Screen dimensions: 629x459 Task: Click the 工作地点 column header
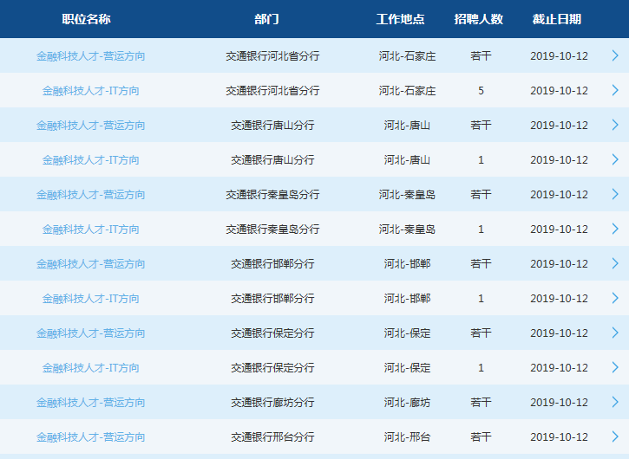(x=401, y=19)
